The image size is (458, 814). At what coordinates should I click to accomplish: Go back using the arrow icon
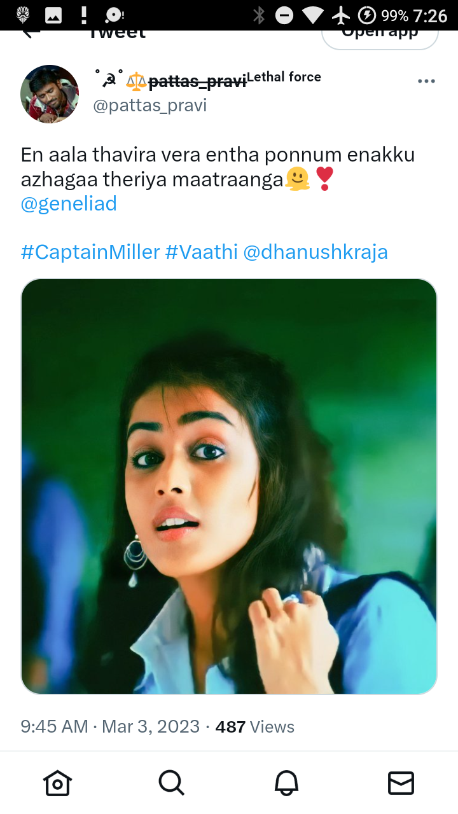31,33
